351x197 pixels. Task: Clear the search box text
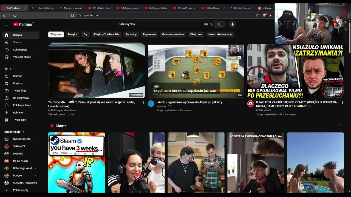pos(211,24)
